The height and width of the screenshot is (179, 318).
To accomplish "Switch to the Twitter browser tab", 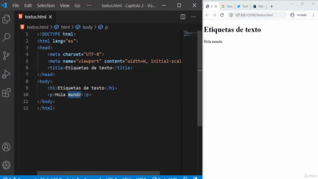I will pos(243,6).
